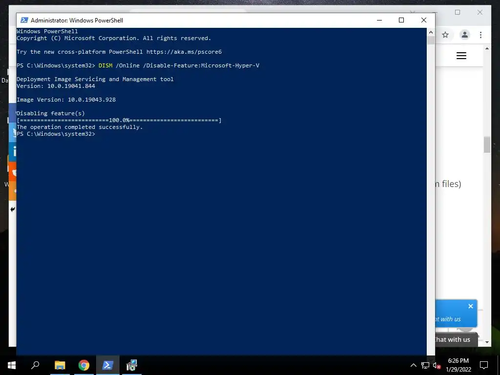
Task: Click the 'https://aka.ms/pscore6' text
Action: click(x=184, y=52)
